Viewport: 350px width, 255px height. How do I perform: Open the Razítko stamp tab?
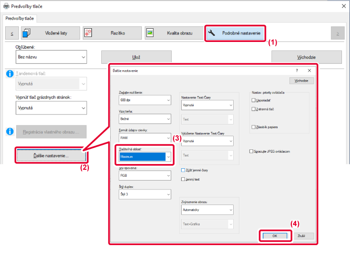112,33
